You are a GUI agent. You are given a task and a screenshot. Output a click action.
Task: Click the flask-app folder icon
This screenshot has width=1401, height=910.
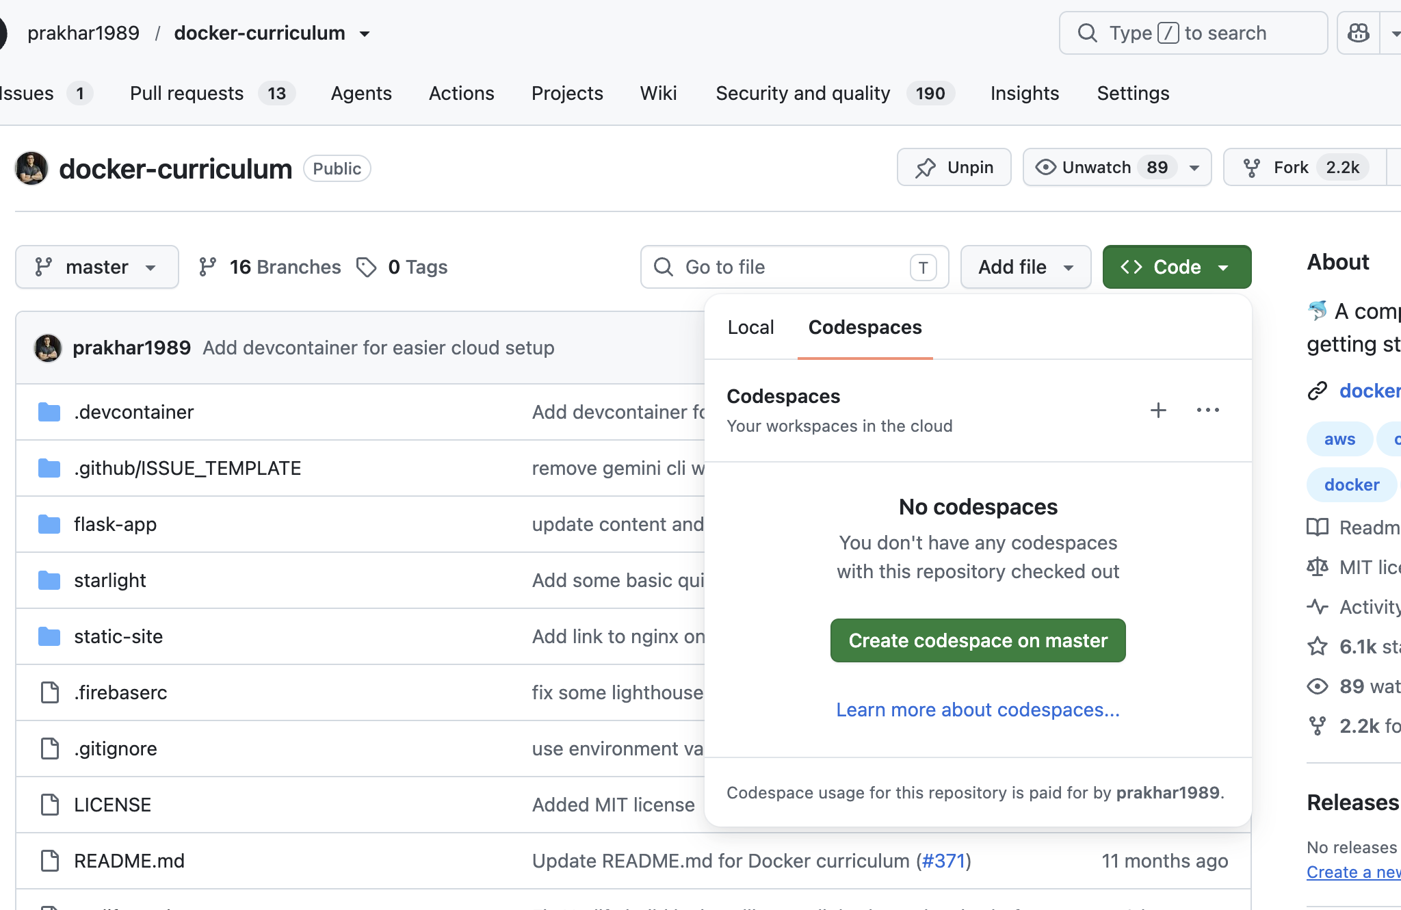(49, 524)
